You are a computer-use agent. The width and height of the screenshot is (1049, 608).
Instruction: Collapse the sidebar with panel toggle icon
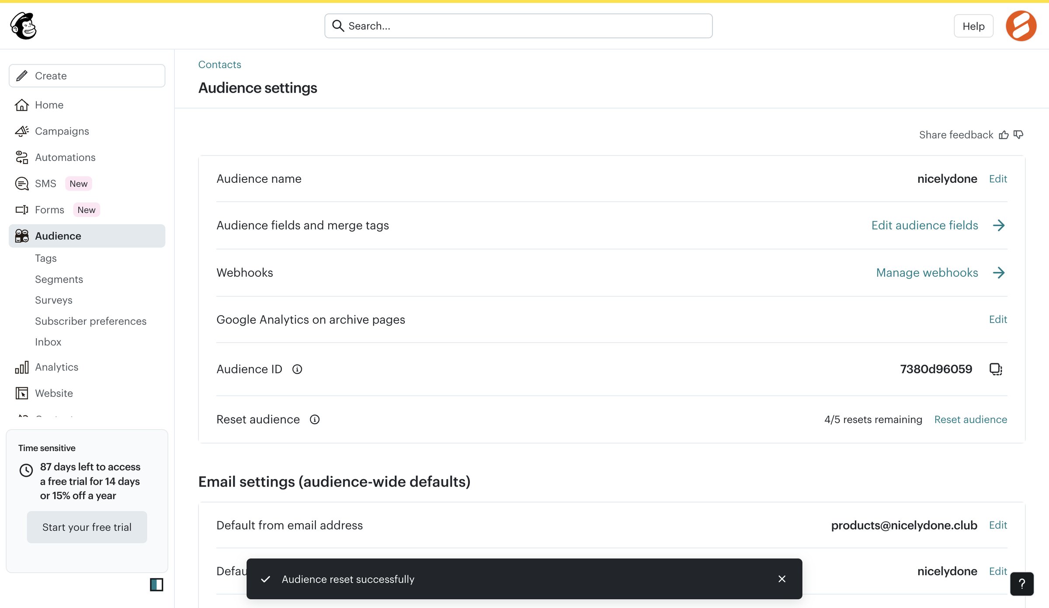pos(156,584)
